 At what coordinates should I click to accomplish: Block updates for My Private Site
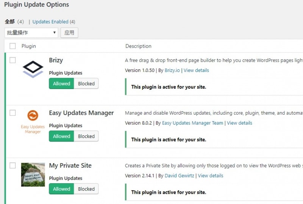click(x=86, y=189)
